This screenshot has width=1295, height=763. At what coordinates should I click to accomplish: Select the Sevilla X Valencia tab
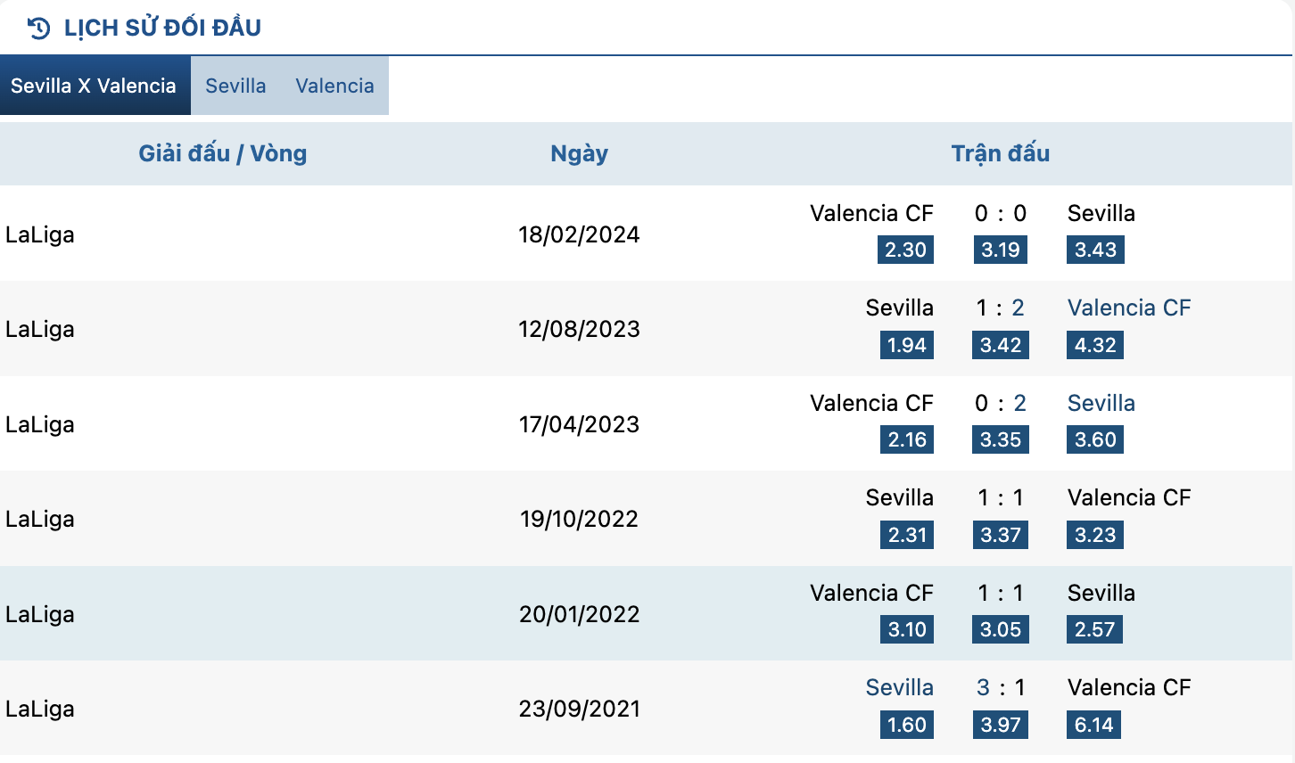coord(95,86)
